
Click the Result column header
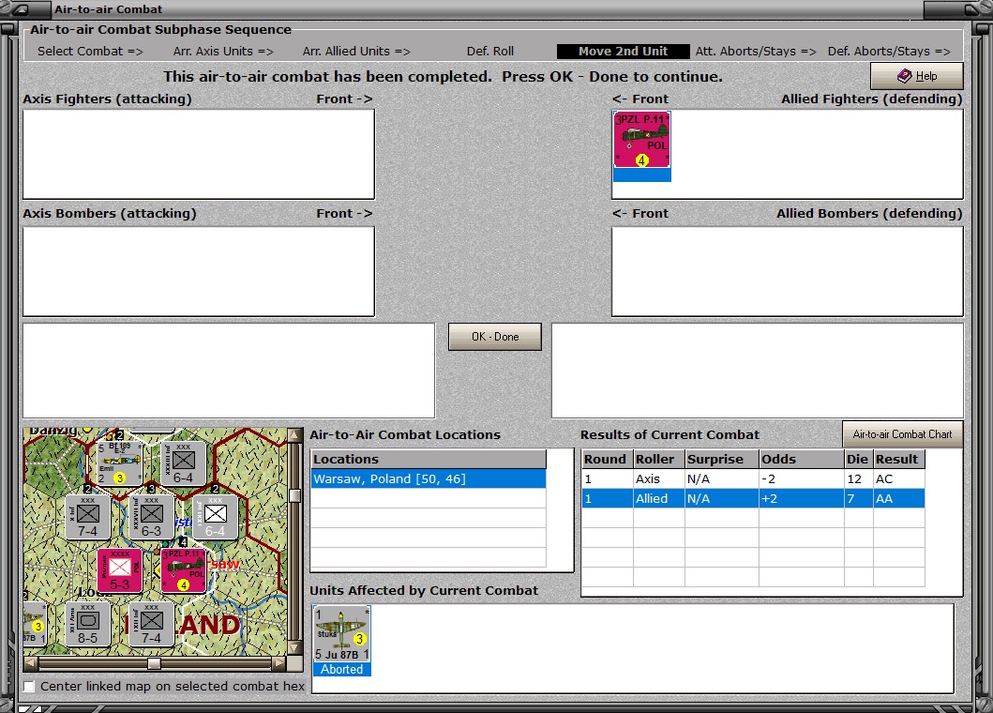pos(899,459)
